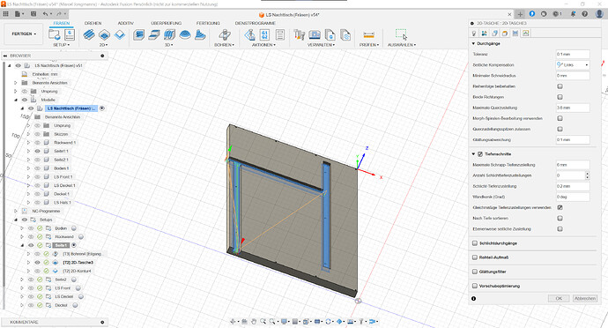Screen dimensions: 608x328
Task: Click the undo arrow icon
Action: click(46, 14)
